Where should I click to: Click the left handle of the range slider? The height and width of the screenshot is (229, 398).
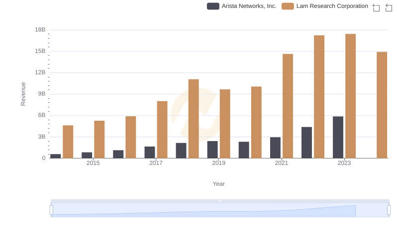tap(51, 210)
